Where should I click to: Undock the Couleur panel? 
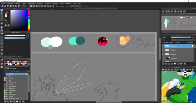coord(27,9)
